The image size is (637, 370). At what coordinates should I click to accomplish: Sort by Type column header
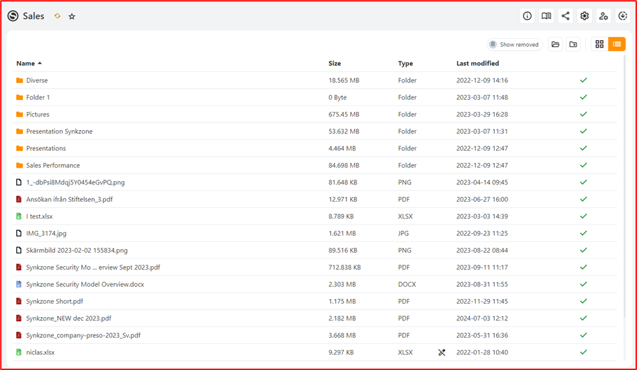tap(405, 63)
